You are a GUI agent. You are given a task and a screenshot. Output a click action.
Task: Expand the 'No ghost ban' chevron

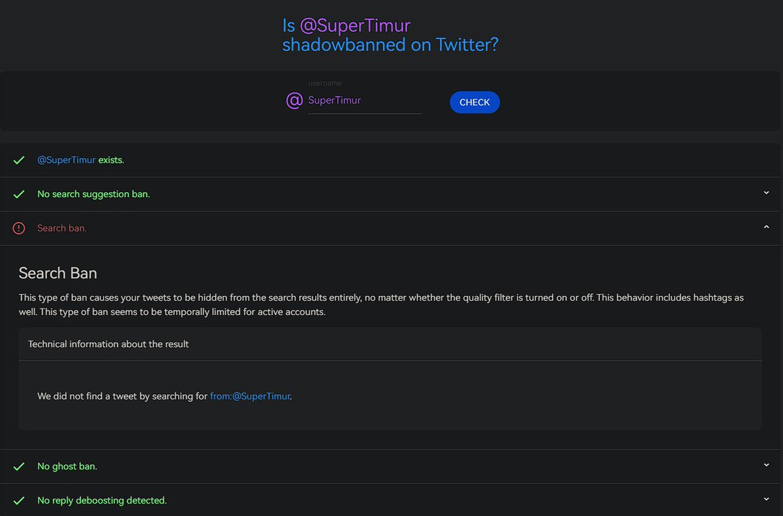click(766, 465)
